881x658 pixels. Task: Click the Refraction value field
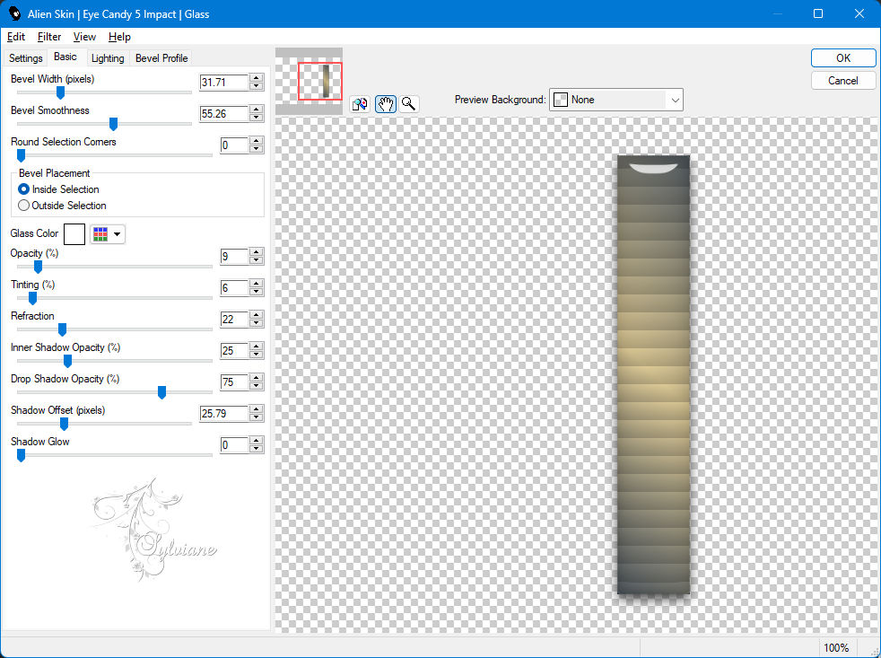[234, 320]
